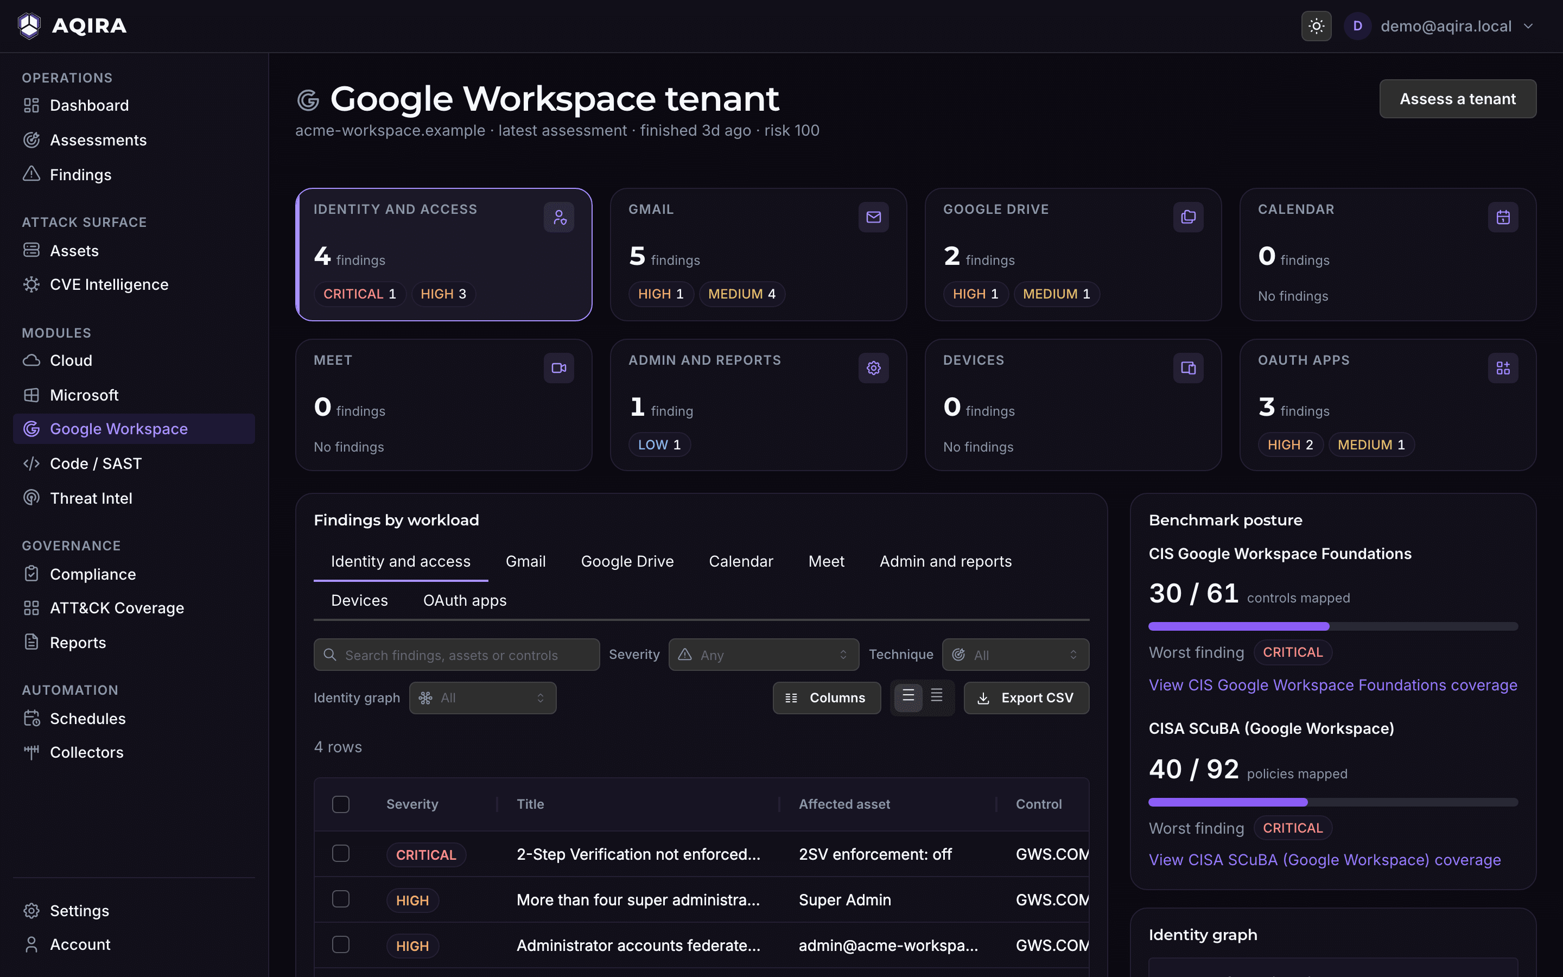Screen dimensions: 1563x977
Task: Open View CIS Google Workspace Foundations coverage
Action: point(1332,685)
